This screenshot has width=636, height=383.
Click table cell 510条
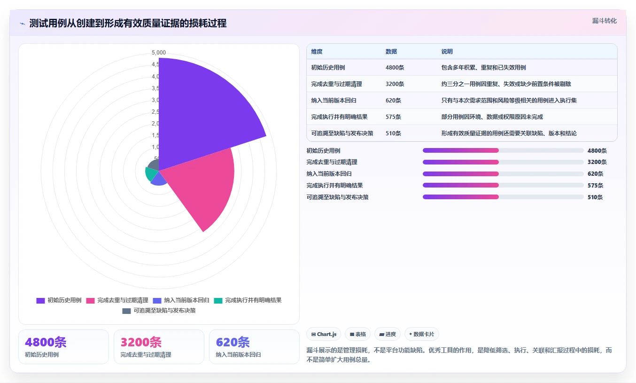pos(393,133)
